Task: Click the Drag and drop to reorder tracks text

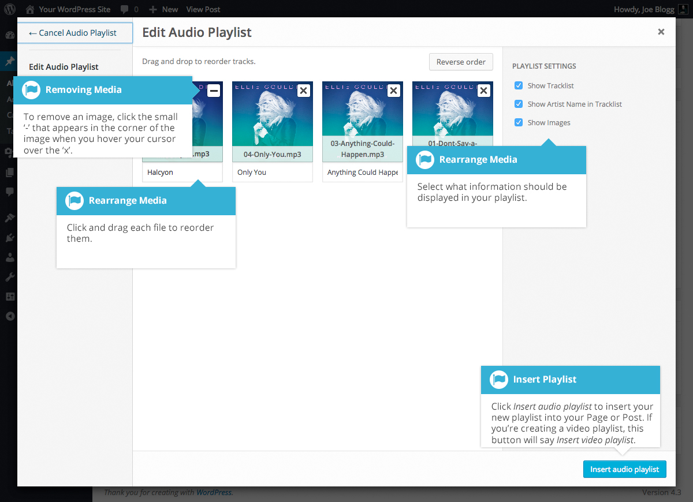Action: (199, 61)
